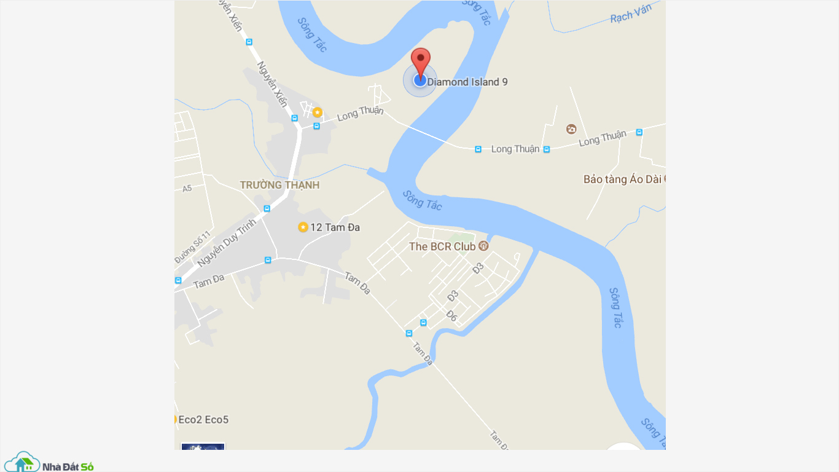Screen dimensions: 839x472
Task: Click the Eco2 Eco5 orange marker
Action: pyautogui.click(x=175, y=420)
